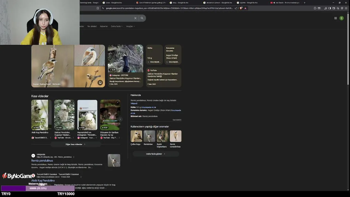Click the share icon in the address bar

tap(236, 8)
